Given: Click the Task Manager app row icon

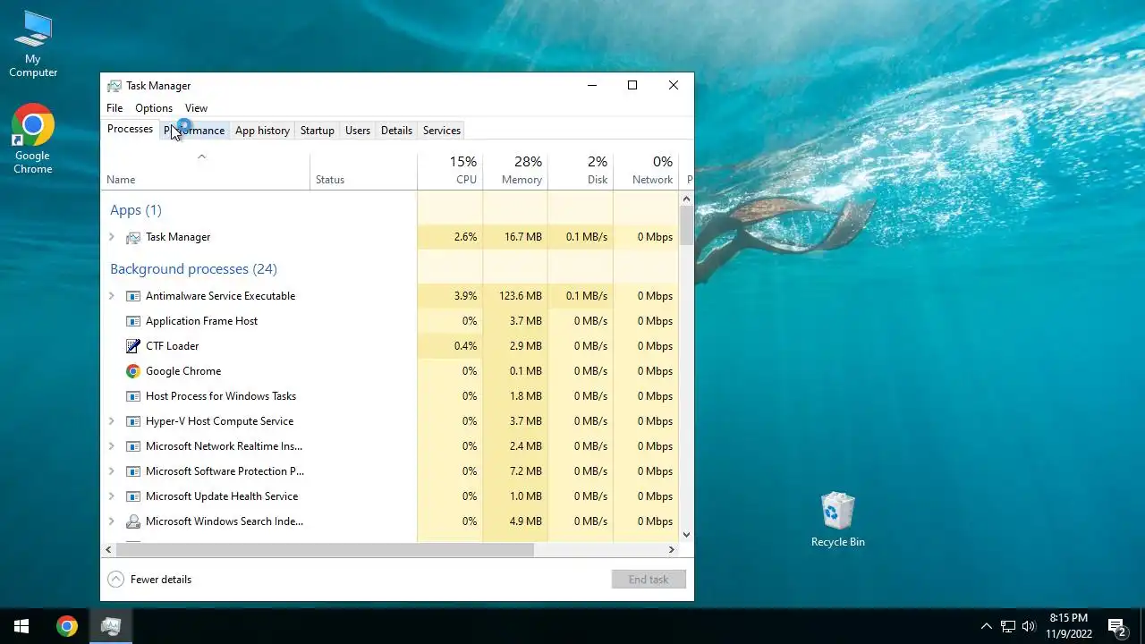Looking at the screenshot, I should coord(133,237).
